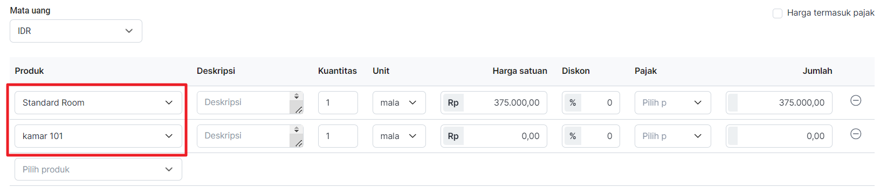Viewport: 887px width, 194px height.
Task: Open the Mata uang IDR dropdown
Action: [76, 31]
